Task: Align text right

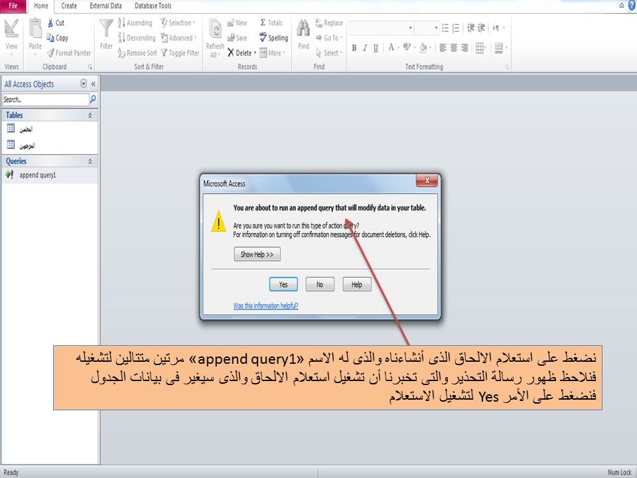Action: click(x=464, y=48)
